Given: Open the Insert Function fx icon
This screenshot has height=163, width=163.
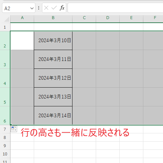Looking at the screenshot, I should pyautogui.click(x=62, y=8).
